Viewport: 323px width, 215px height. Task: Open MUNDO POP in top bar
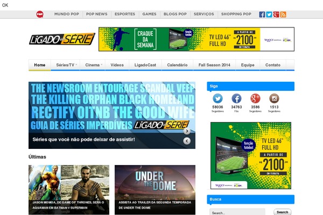(x=67, y=14)
